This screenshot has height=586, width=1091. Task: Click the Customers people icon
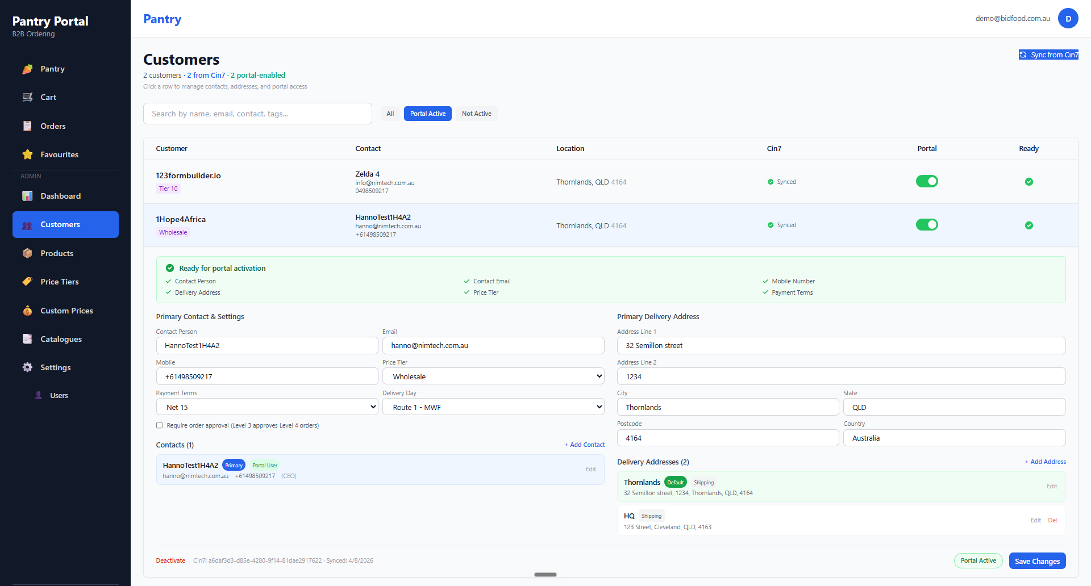[27, 225]
